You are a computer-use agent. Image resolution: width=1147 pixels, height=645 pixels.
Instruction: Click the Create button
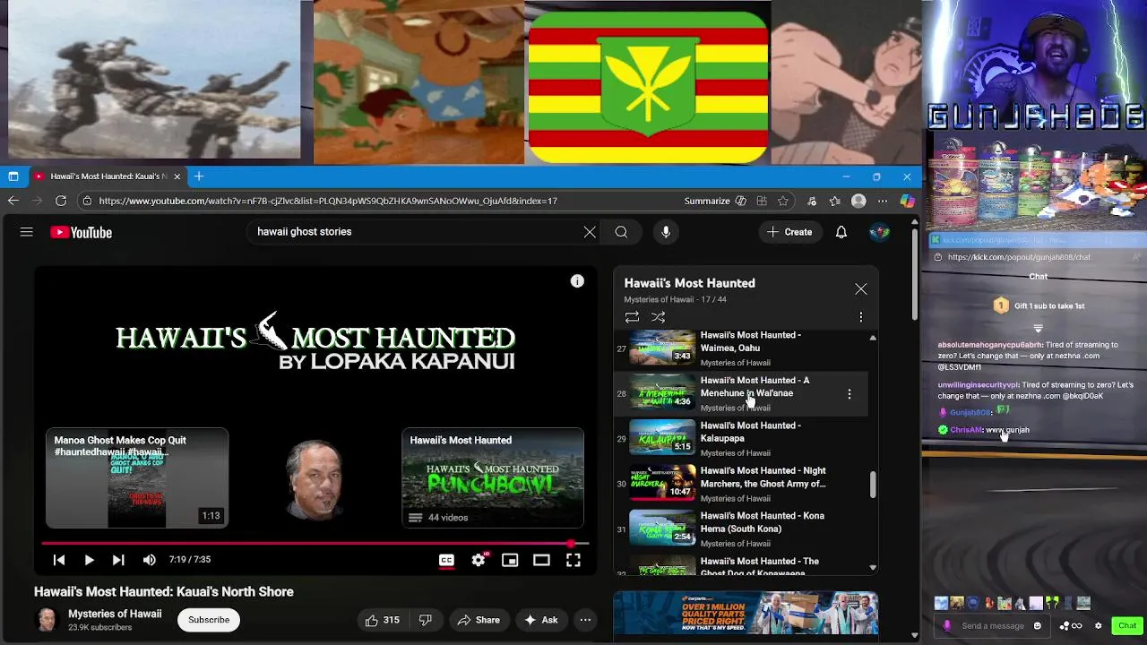789,232
